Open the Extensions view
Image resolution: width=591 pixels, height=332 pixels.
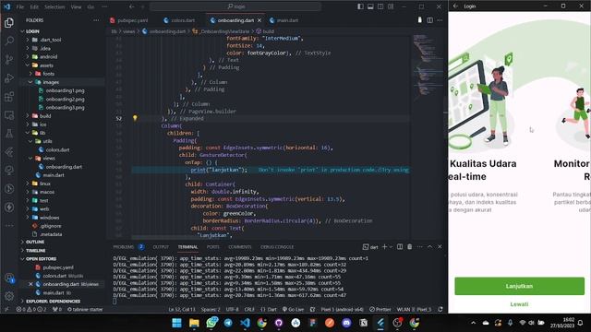(9, 96)
